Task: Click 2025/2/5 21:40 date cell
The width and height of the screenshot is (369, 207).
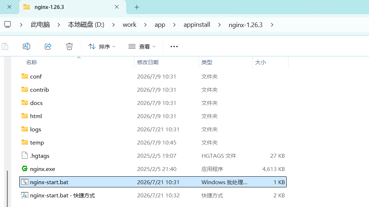Action: click(x=156, y=169)
